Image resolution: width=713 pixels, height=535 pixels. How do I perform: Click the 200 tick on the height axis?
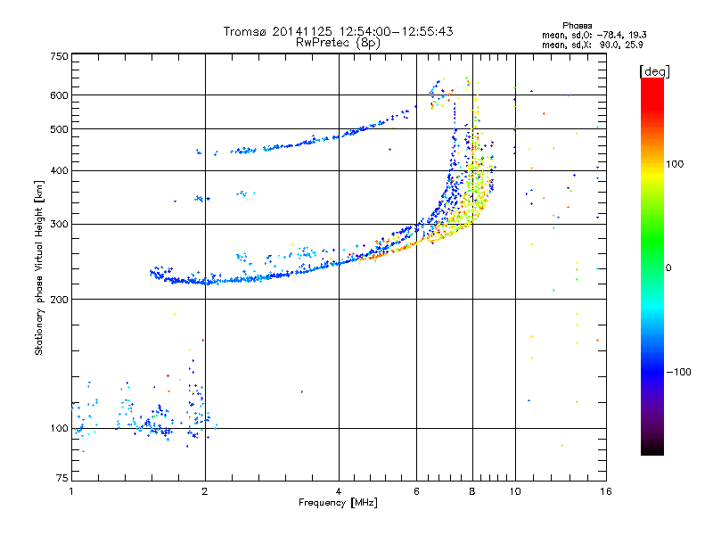coord(59,300)
